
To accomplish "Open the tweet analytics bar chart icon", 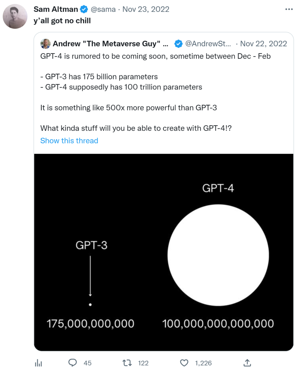I will (x=38, y=363).
